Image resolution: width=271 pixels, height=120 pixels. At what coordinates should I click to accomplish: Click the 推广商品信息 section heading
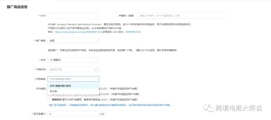tap(17, 7)
